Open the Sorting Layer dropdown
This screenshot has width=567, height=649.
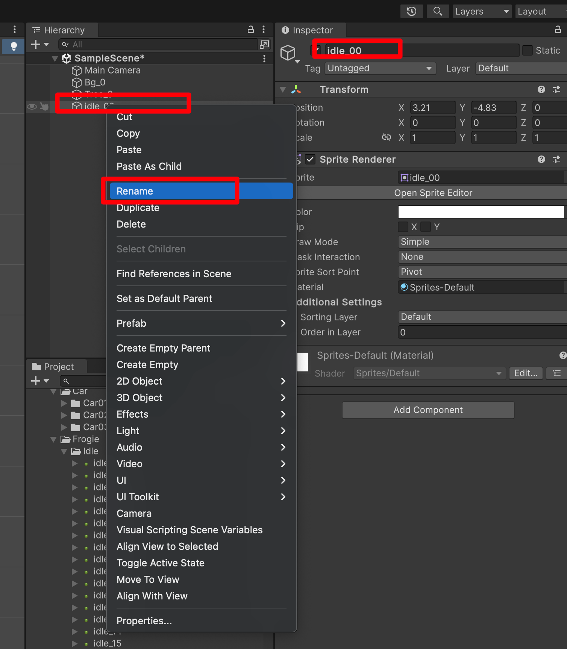(482, 317)
